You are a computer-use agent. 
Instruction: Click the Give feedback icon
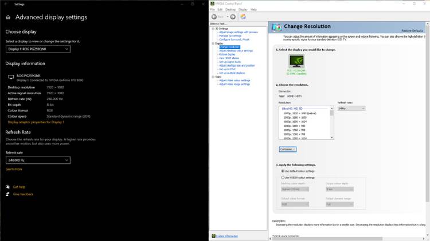[8, 194]
